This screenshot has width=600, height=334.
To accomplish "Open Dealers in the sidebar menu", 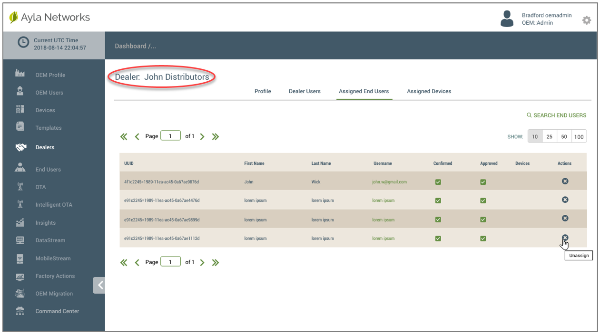I will (45, 147).
